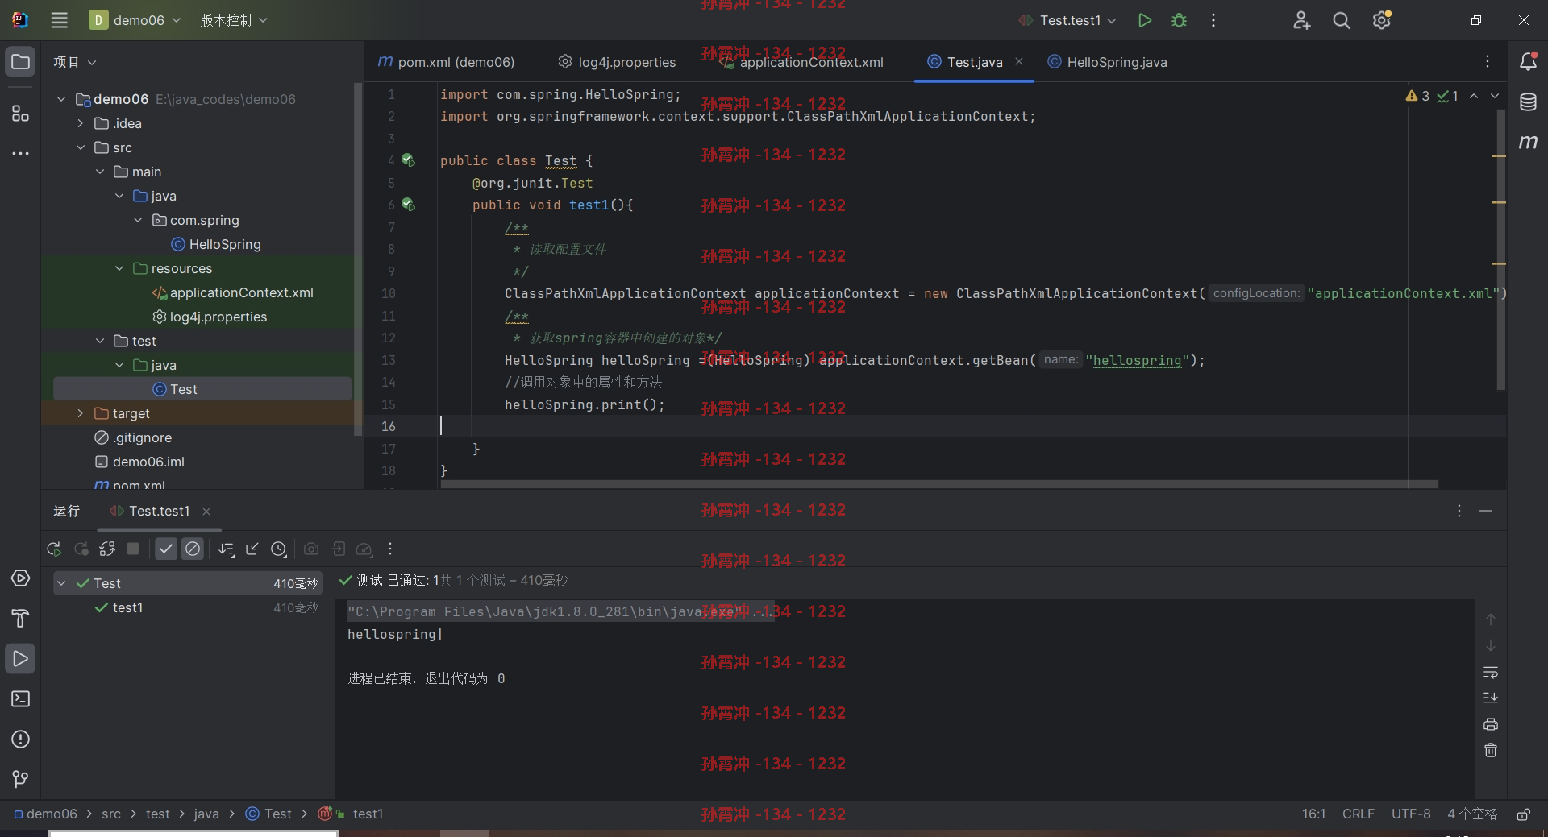Select test1 in test results tree
The image size is (1548, 837).
coord(127,607)
